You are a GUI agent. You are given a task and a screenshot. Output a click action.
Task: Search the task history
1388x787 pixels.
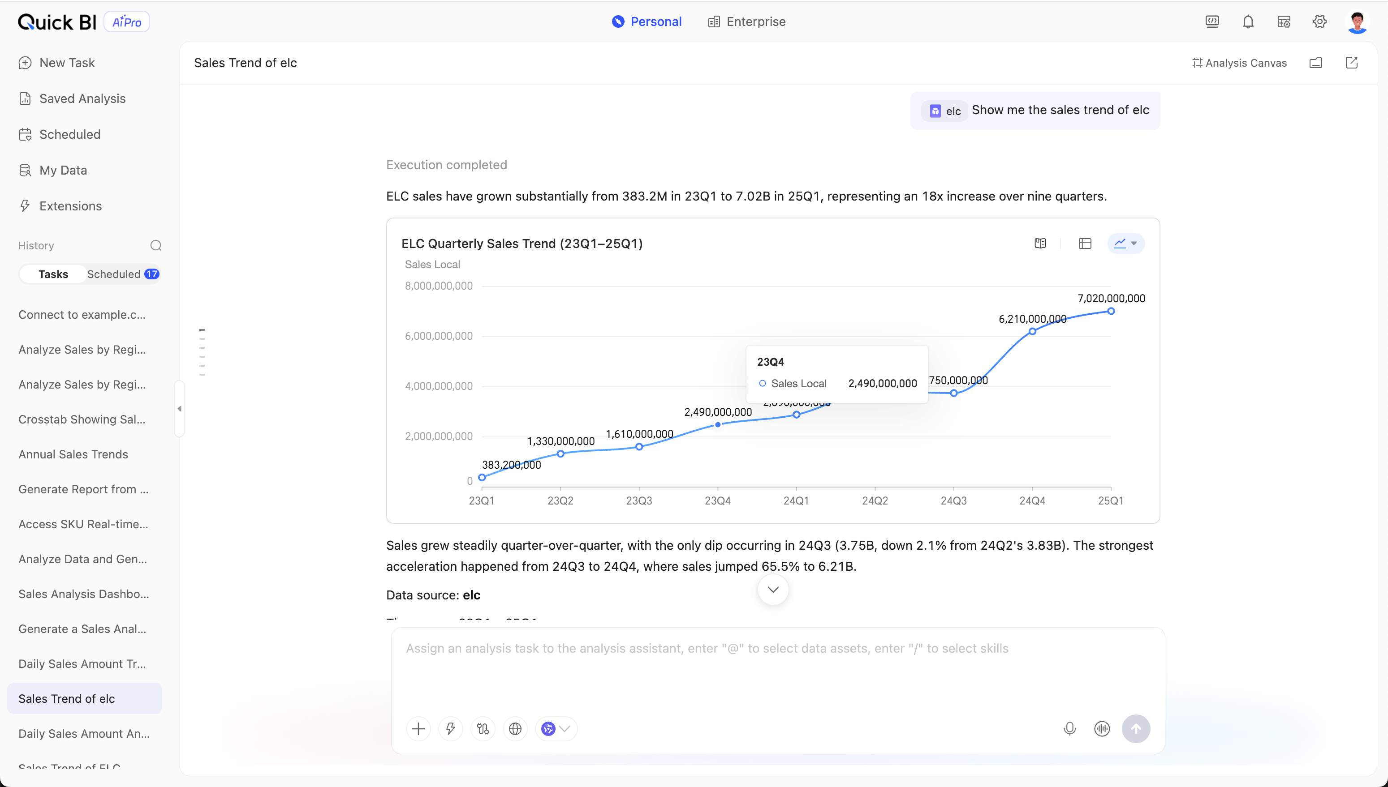[156, 245]
